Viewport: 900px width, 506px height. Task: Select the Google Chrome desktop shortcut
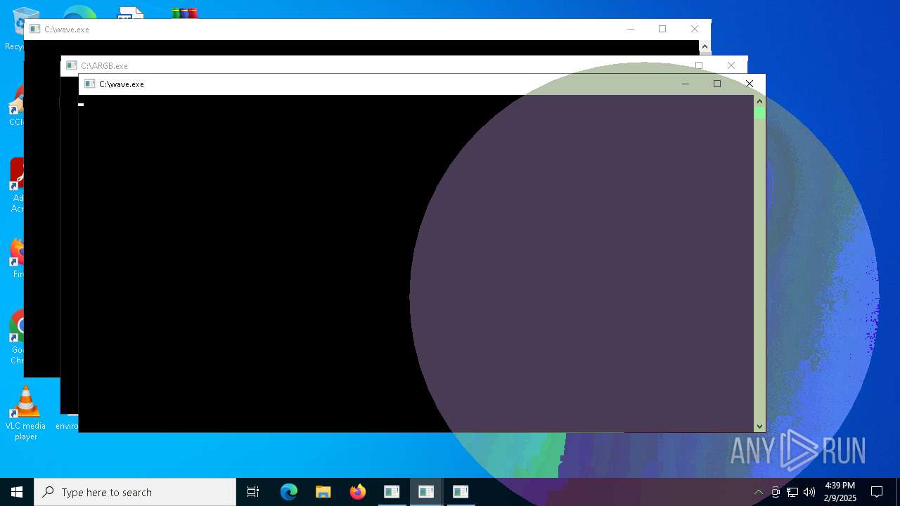pos(15,337)
